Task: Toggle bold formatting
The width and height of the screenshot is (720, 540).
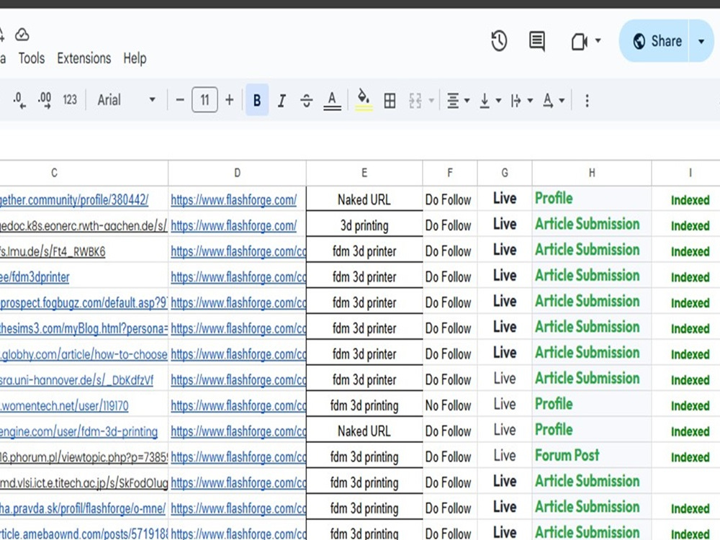Action: pyautogui.click(x=257, y=100)
